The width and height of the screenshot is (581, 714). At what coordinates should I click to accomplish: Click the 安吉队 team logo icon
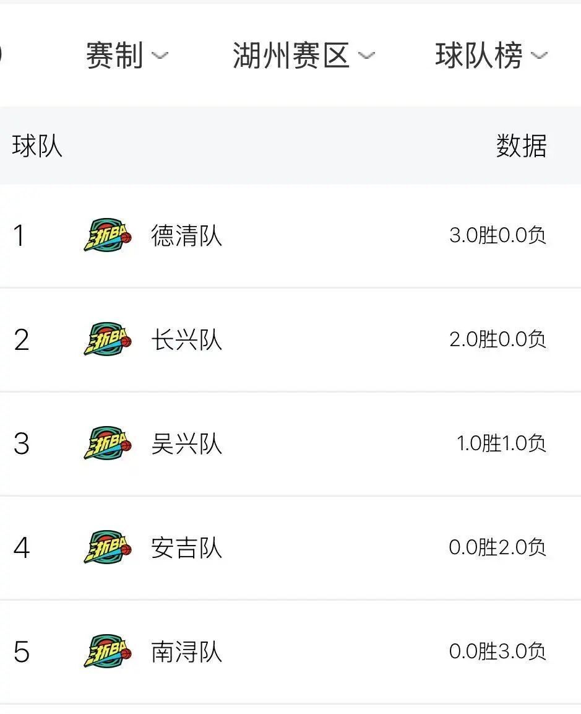pyautogui.click(x=108, y=547)
